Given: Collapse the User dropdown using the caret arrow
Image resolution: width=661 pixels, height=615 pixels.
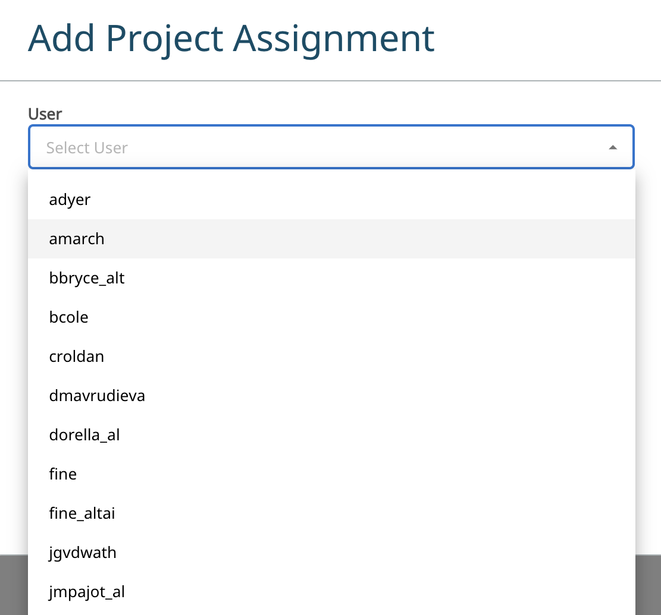Looking at the screenshot, I should coord(612,147).
